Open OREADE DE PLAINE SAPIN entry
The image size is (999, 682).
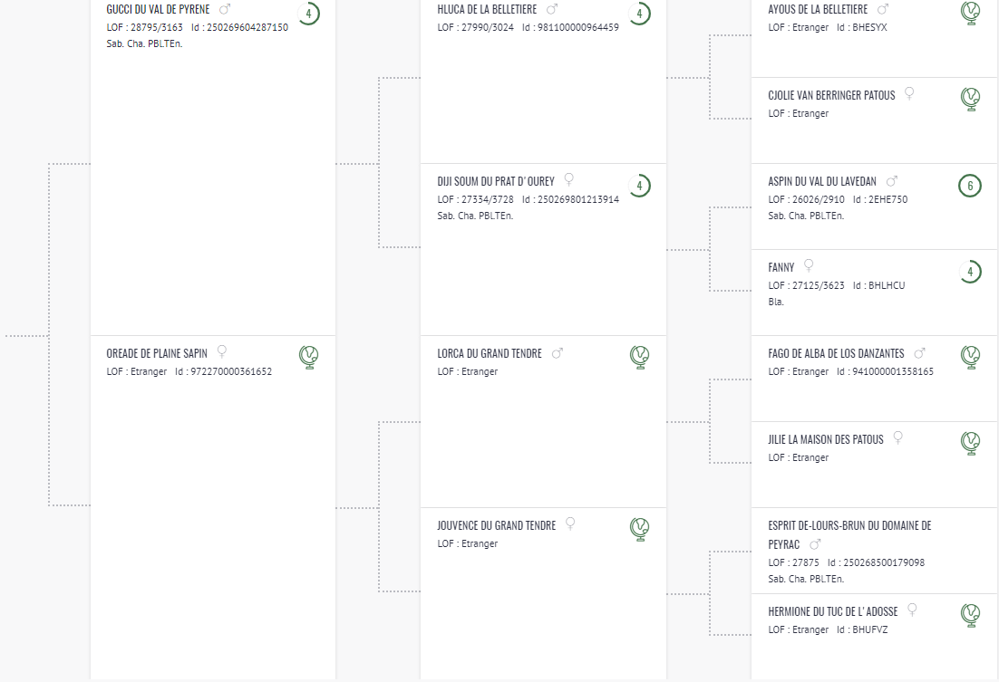pyautogui.click(x=157, y=353)
